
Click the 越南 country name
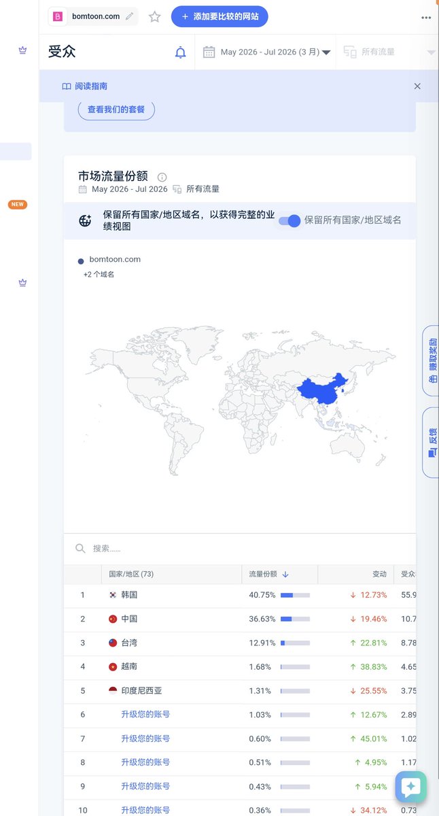click(129, 666)
